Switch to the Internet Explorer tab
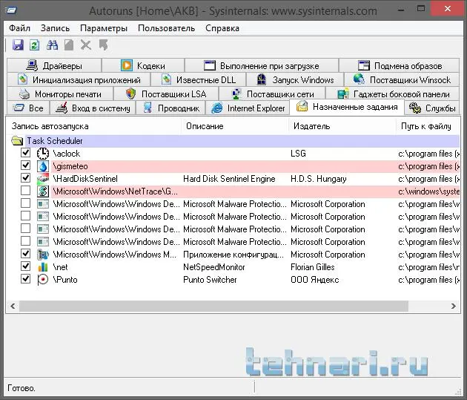This screenshot has height=400, width=467. [248, 108]
